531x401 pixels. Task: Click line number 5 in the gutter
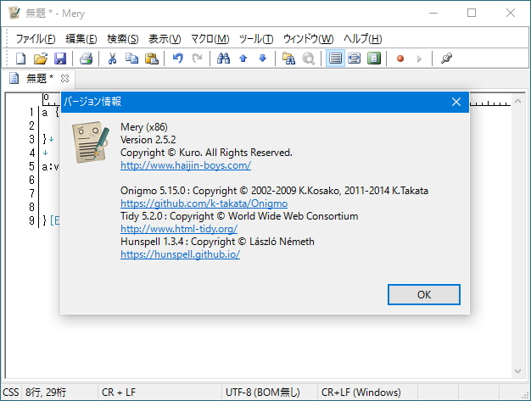point(31,166)
